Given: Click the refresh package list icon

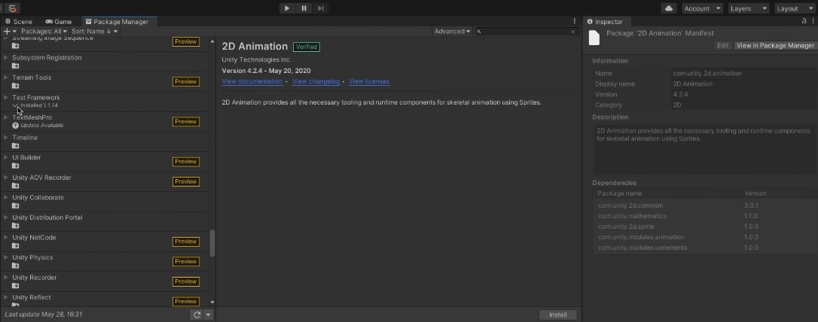Looking at the screenshot, I should pos(197,314).
